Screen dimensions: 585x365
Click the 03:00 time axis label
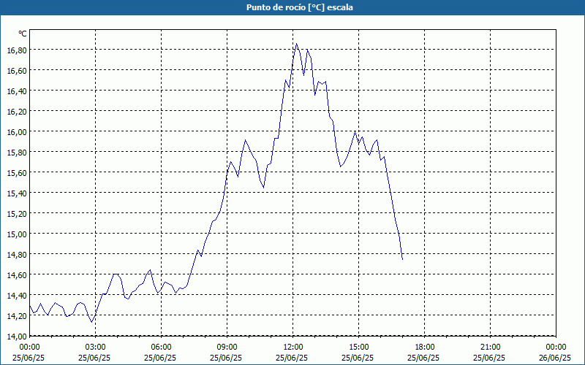tap(96, 347)
